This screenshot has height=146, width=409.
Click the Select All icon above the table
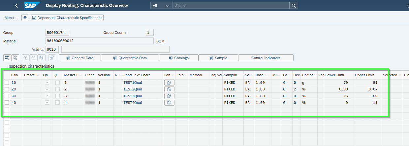7,58
